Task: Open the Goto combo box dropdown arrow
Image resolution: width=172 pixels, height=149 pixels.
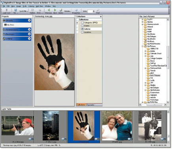Action: click(x=94, y=11)
